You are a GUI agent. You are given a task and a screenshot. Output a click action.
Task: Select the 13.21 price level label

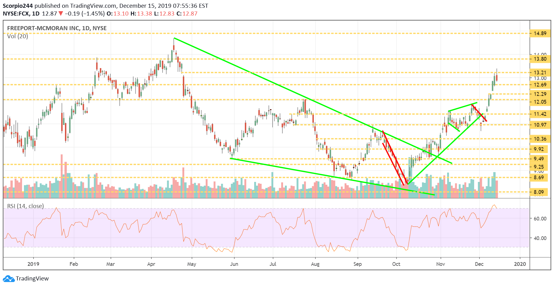540,72
